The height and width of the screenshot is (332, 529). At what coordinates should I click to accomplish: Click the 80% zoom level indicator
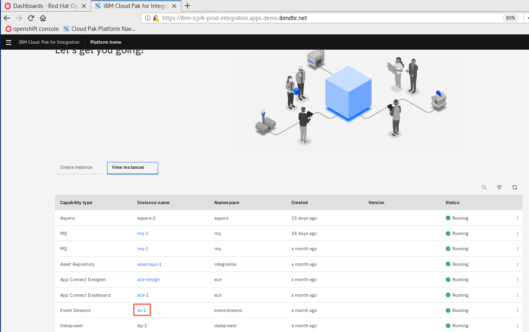pyautogui.click(x=511, y=18)
